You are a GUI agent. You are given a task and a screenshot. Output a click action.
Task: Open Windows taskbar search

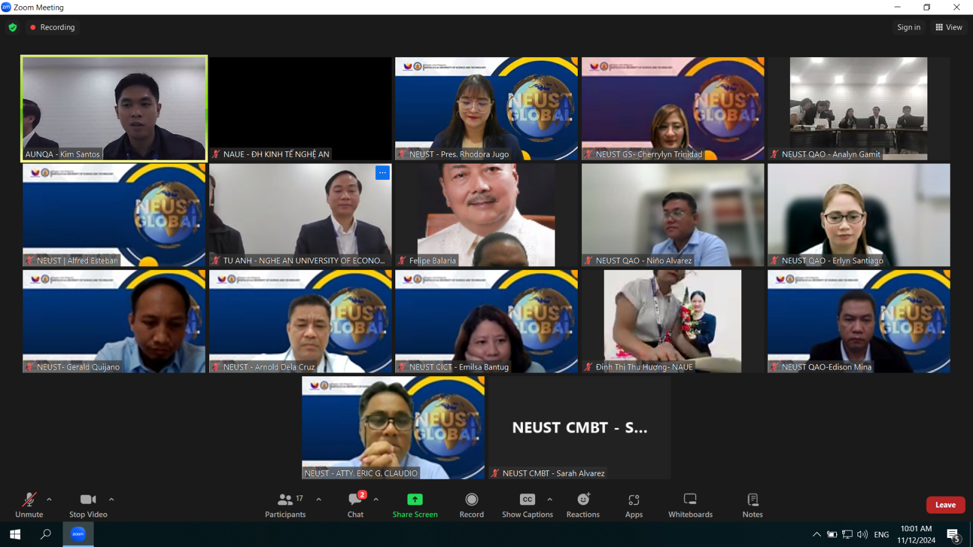click(46, 534)
